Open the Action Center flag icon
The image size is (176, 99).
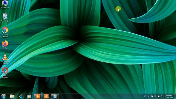point(155,96)
